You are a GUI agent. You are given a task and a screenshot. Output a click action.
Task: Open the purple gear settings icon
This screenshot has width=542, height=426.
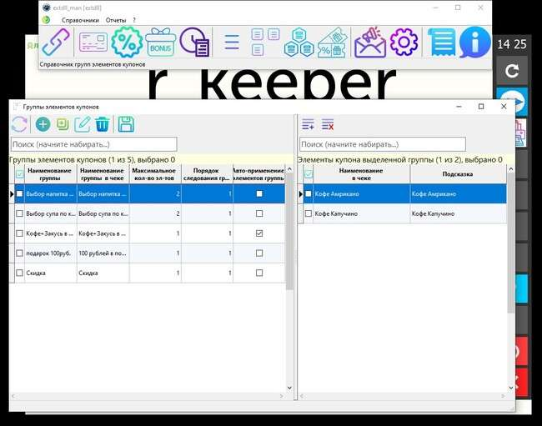click(x=404, y=41)
